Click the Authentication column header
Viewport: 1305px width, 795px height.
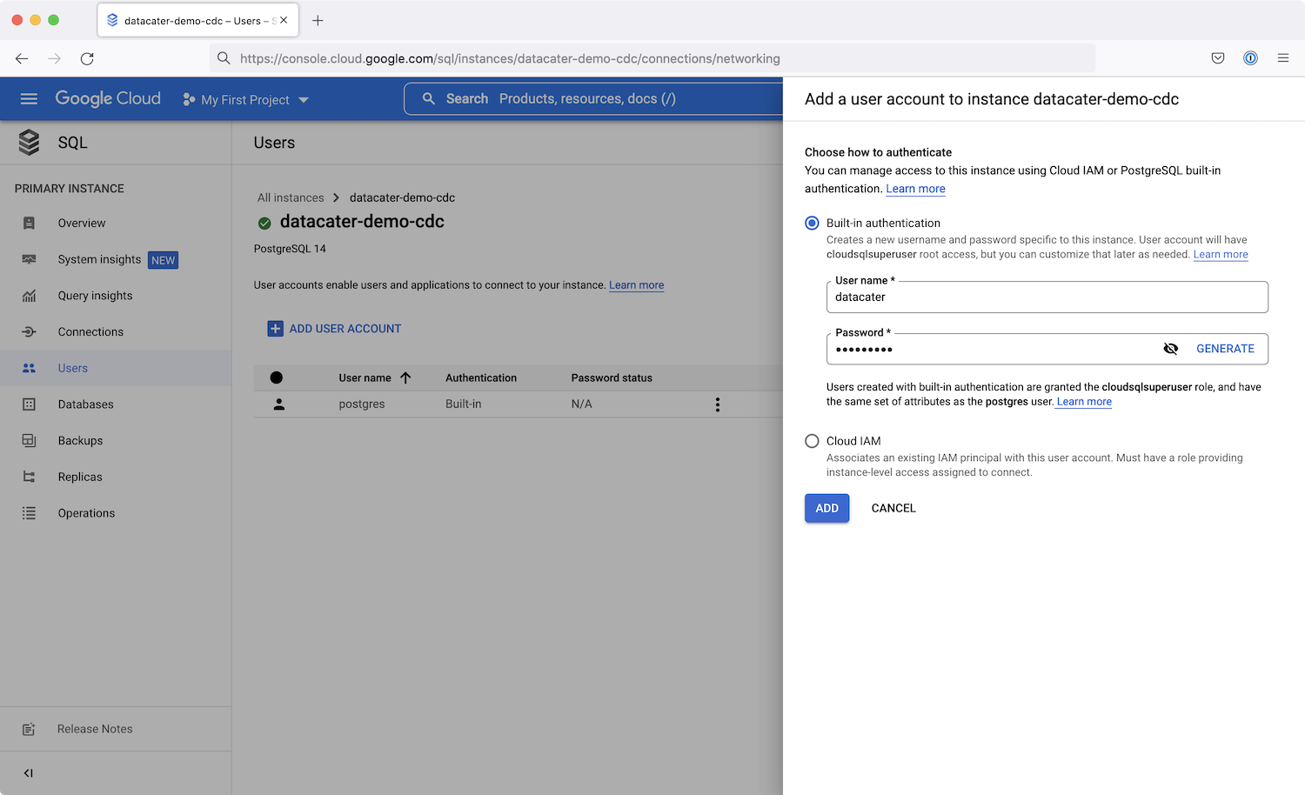(x=481, y=377)
